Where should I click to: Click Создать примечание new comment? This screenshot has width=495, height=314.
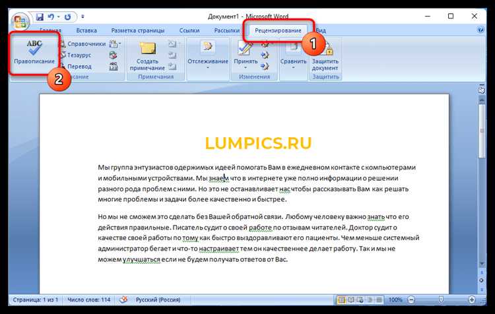(x=147, y=56)
